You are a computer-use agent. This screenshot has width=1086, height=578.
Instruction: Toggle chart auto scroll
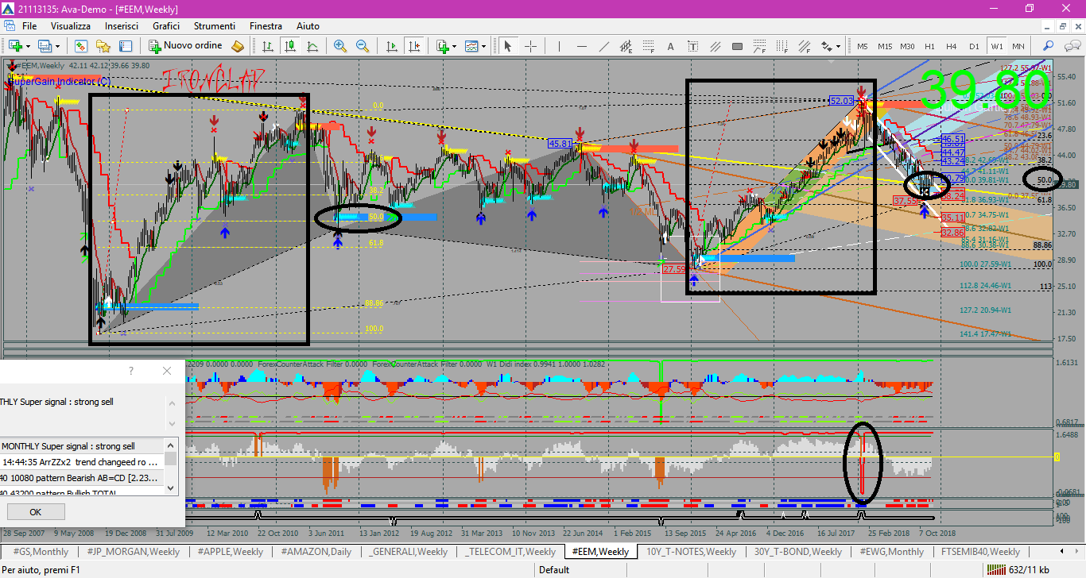click(x=391, y=46)
